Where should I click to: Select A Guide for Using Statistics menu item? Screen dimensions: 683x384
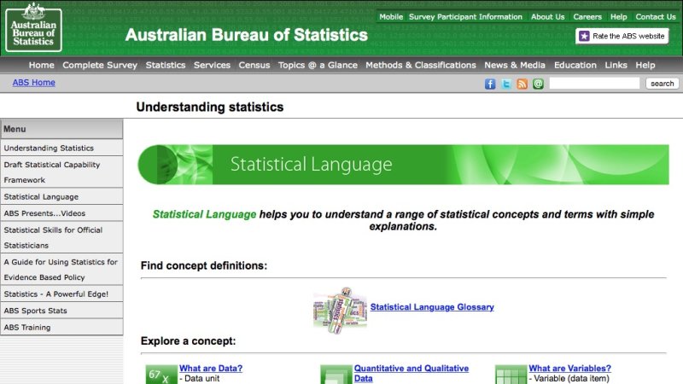(x=61, y=270)
